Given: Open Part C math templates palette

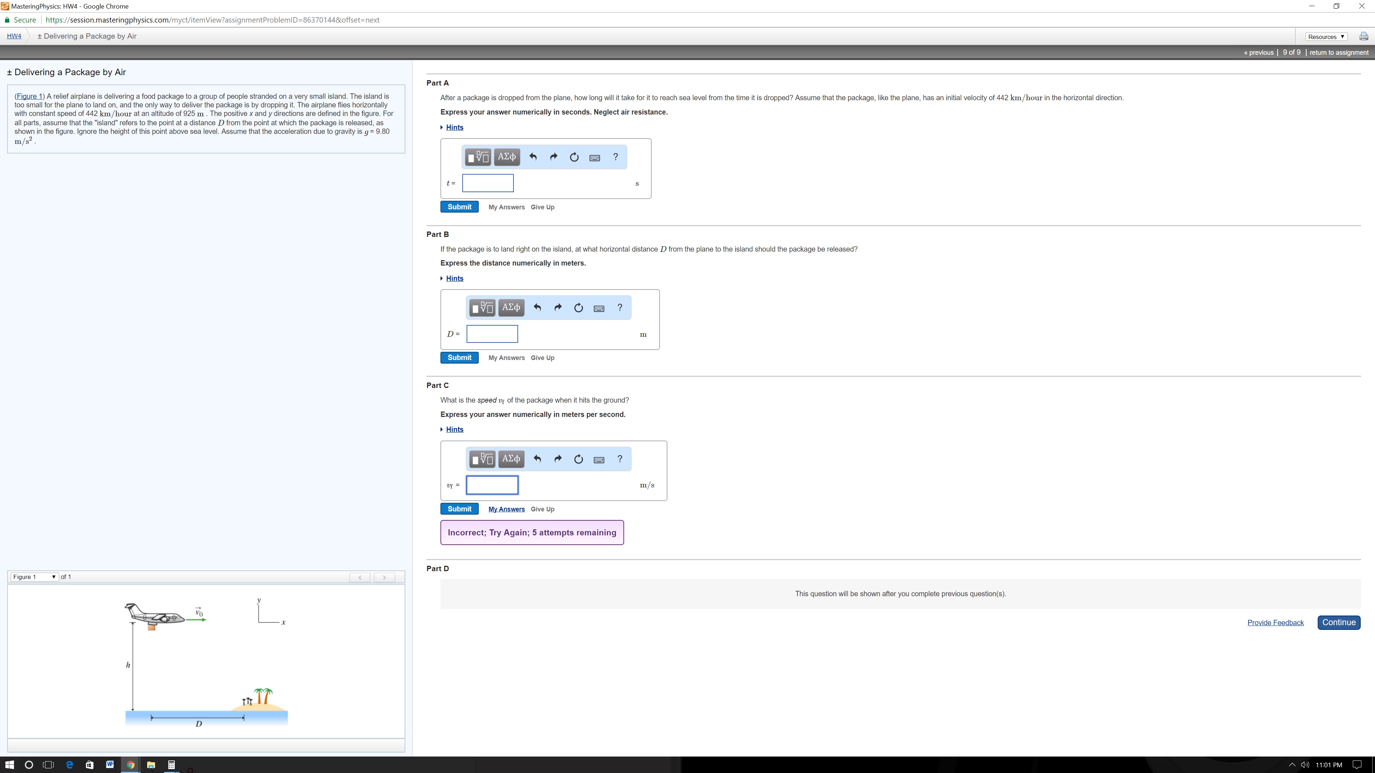Looking at the screenshot, I should [482, 459].
